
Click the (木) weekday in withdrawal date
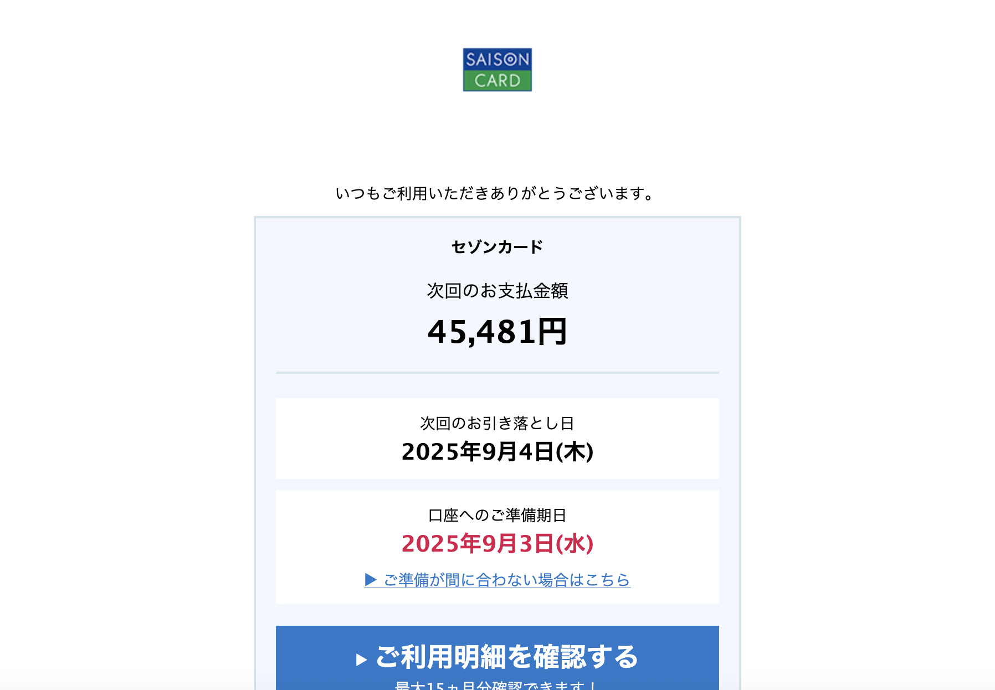click(x=575, y=451)
